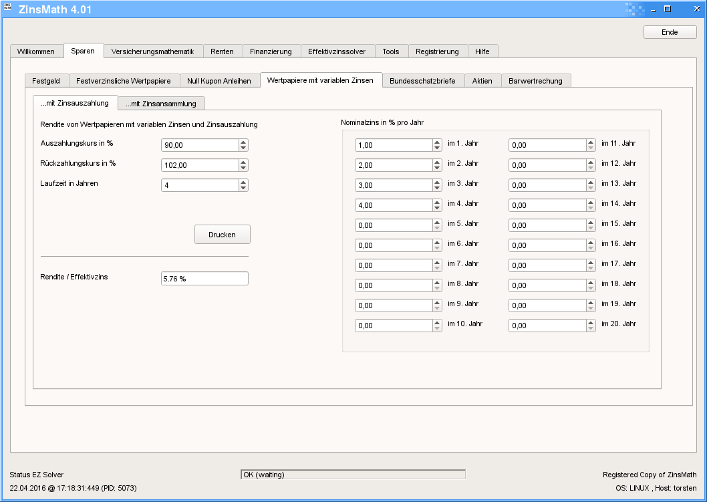Image resolution: width=707 pixels, height=502 pixels.
Task: Decrease the Rückzahlungskurs value with down arrow
Action: 243,168
